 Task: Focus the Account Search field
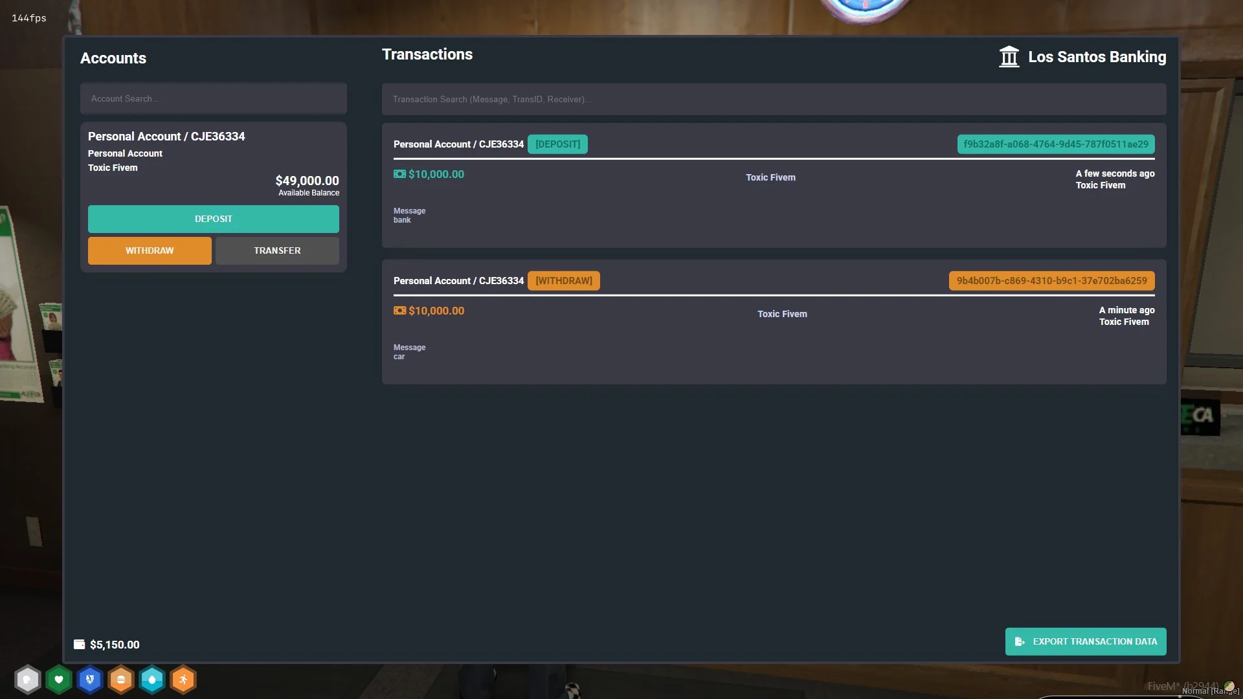click(x=213, y=99)
